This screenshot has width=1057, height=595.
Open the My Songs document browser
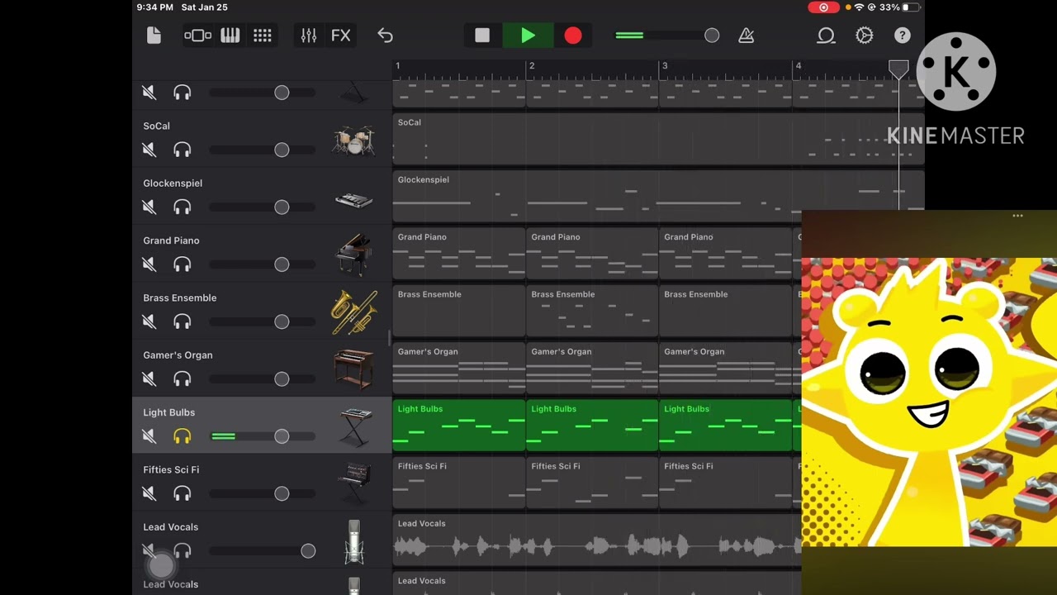tap(154, 36)
